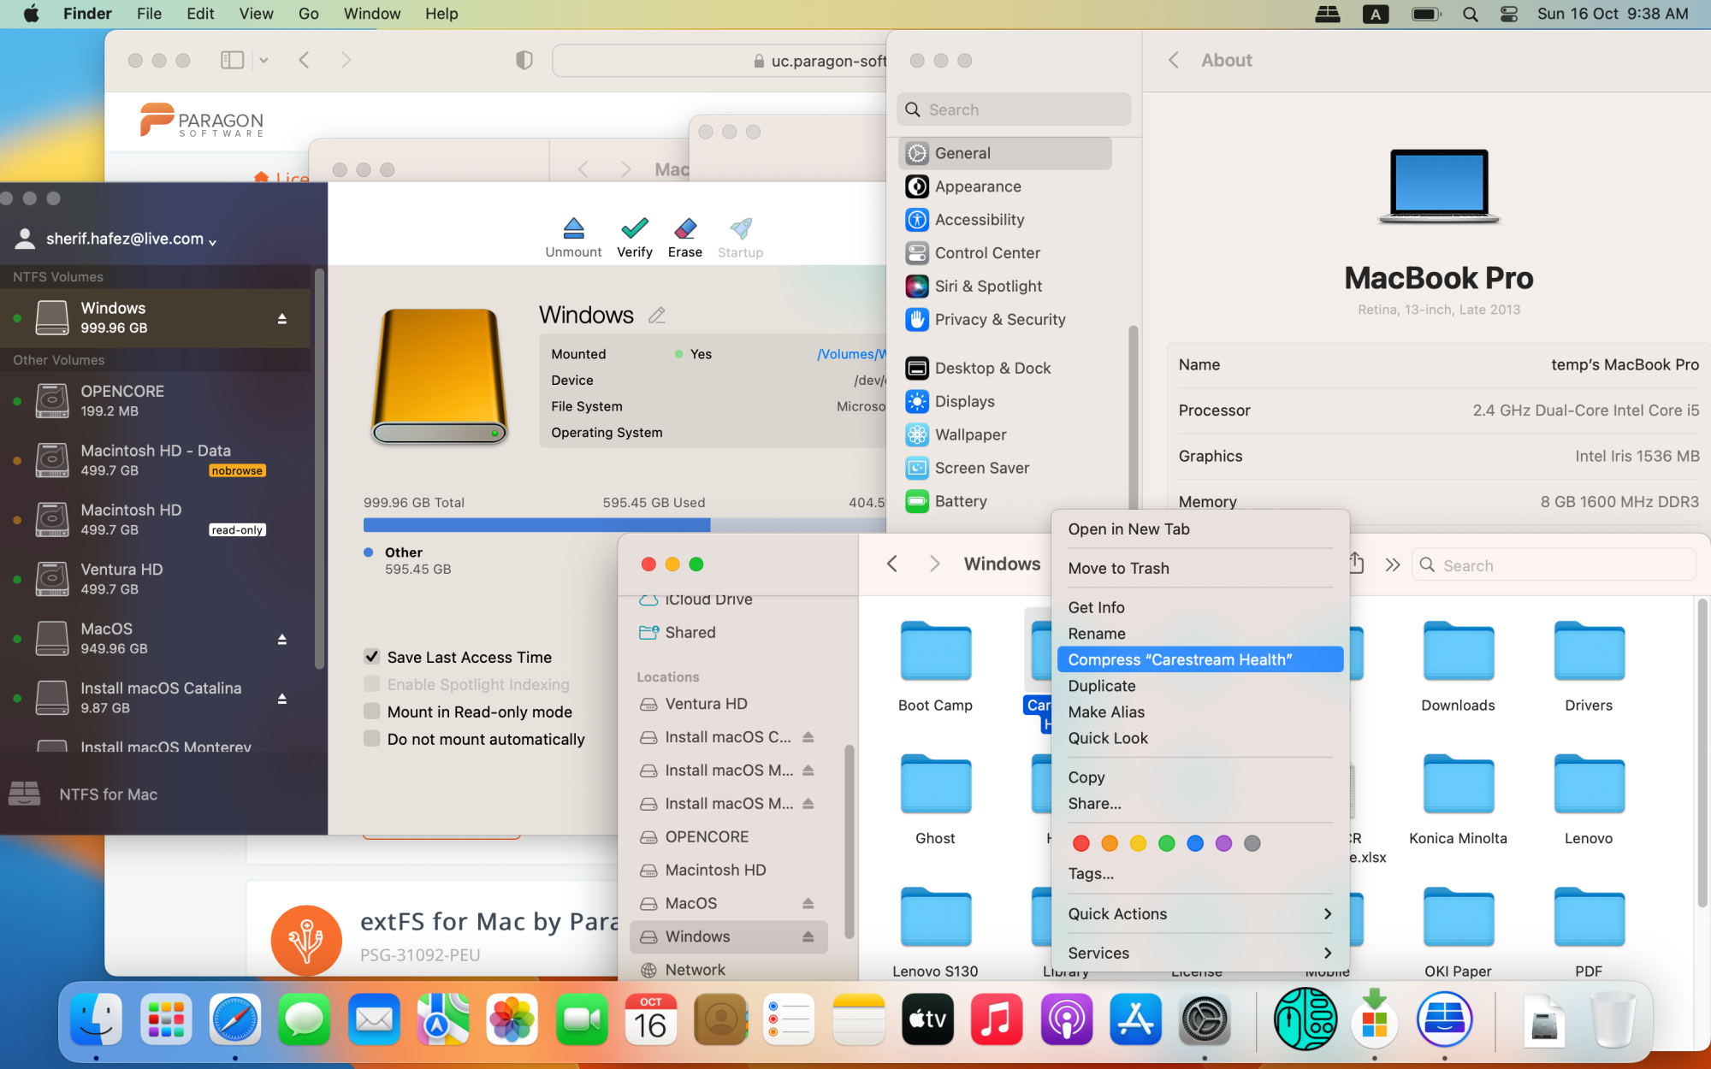Click the Verify checkmark icon
Viewport: 1711px width, 1069px height.
[x=634, y=228]
